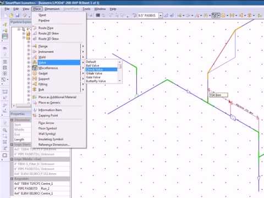This screenshot has width=264, height=198.
Task: Click the flange placement toolbar icon
Action: [x=179, y=15]
